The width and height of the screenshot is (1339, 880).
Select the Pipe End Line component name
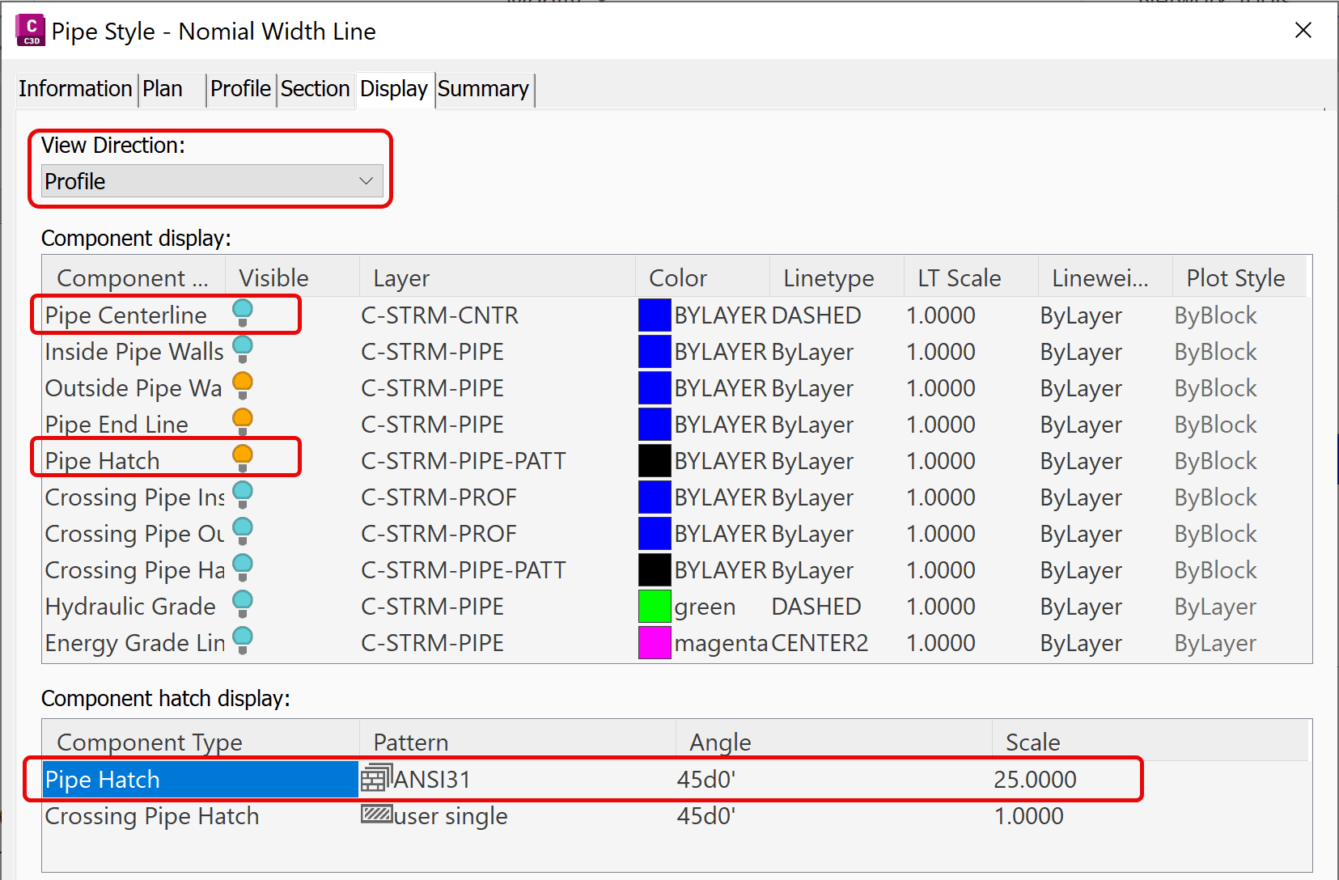(x=117, y=424)
